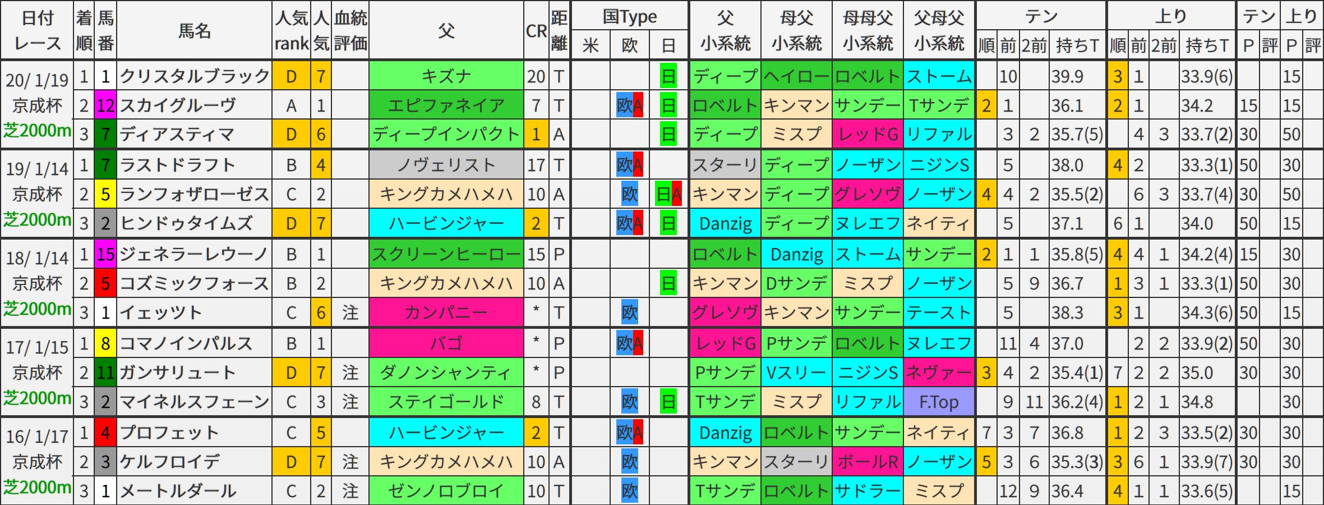
Task: Select sire cell スクリーンヒーロー
Action: pyautogui.click(x=446, y=254)
